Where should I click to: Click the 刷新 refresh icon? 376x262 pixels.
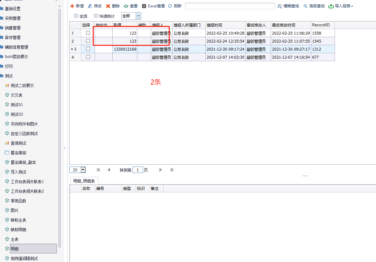170,6
